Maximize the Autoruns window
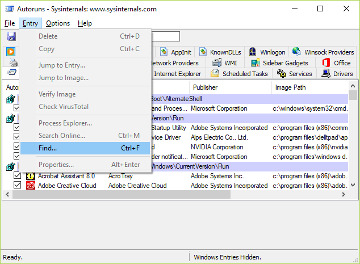The height and width of the screenshot is (264, 360). click(x=320, y=9)
